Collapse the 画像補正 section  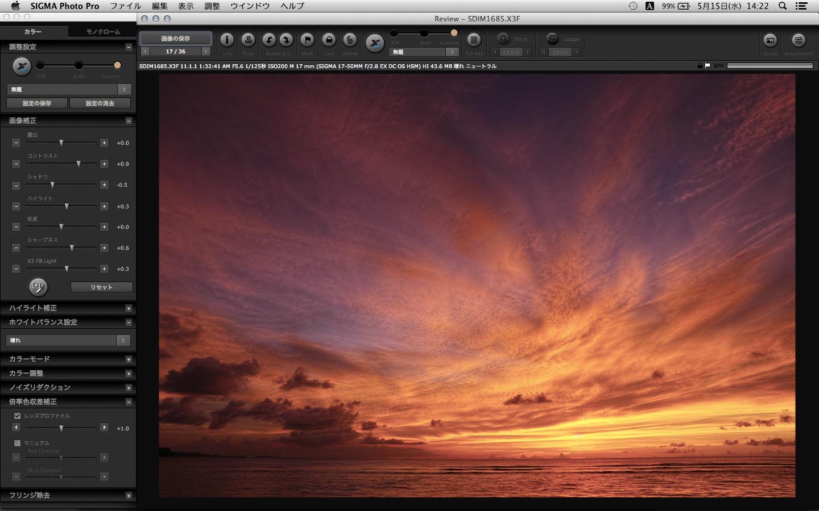129,121
